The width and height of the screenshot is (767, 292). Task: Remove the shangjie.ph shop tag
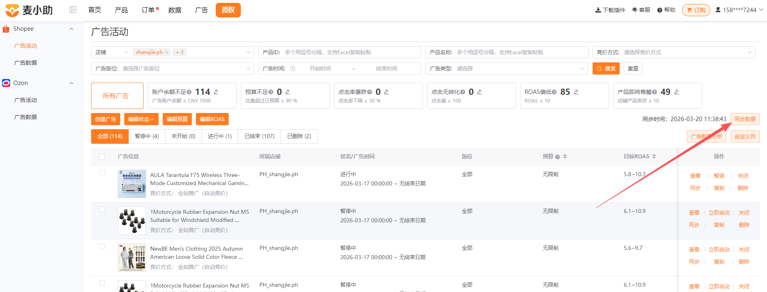[167, 52]
